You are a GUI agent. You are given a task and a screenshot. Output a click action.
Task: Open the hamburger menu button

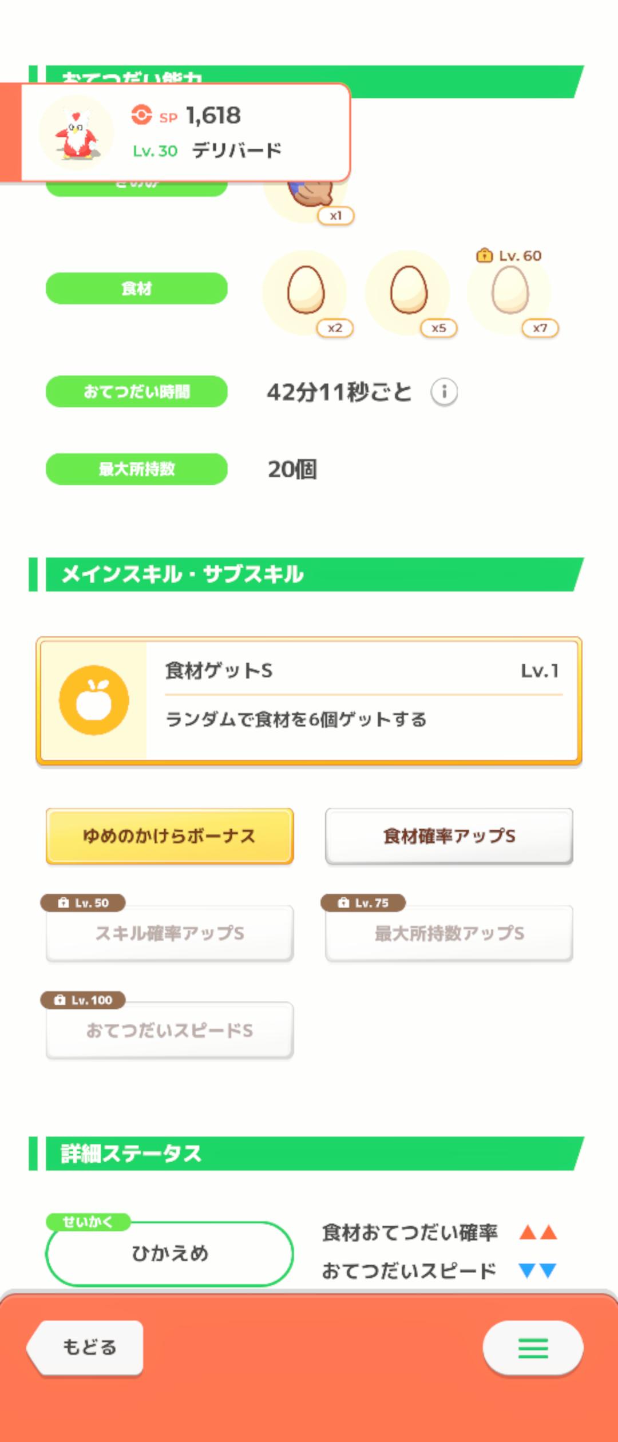coord(533,1348)
